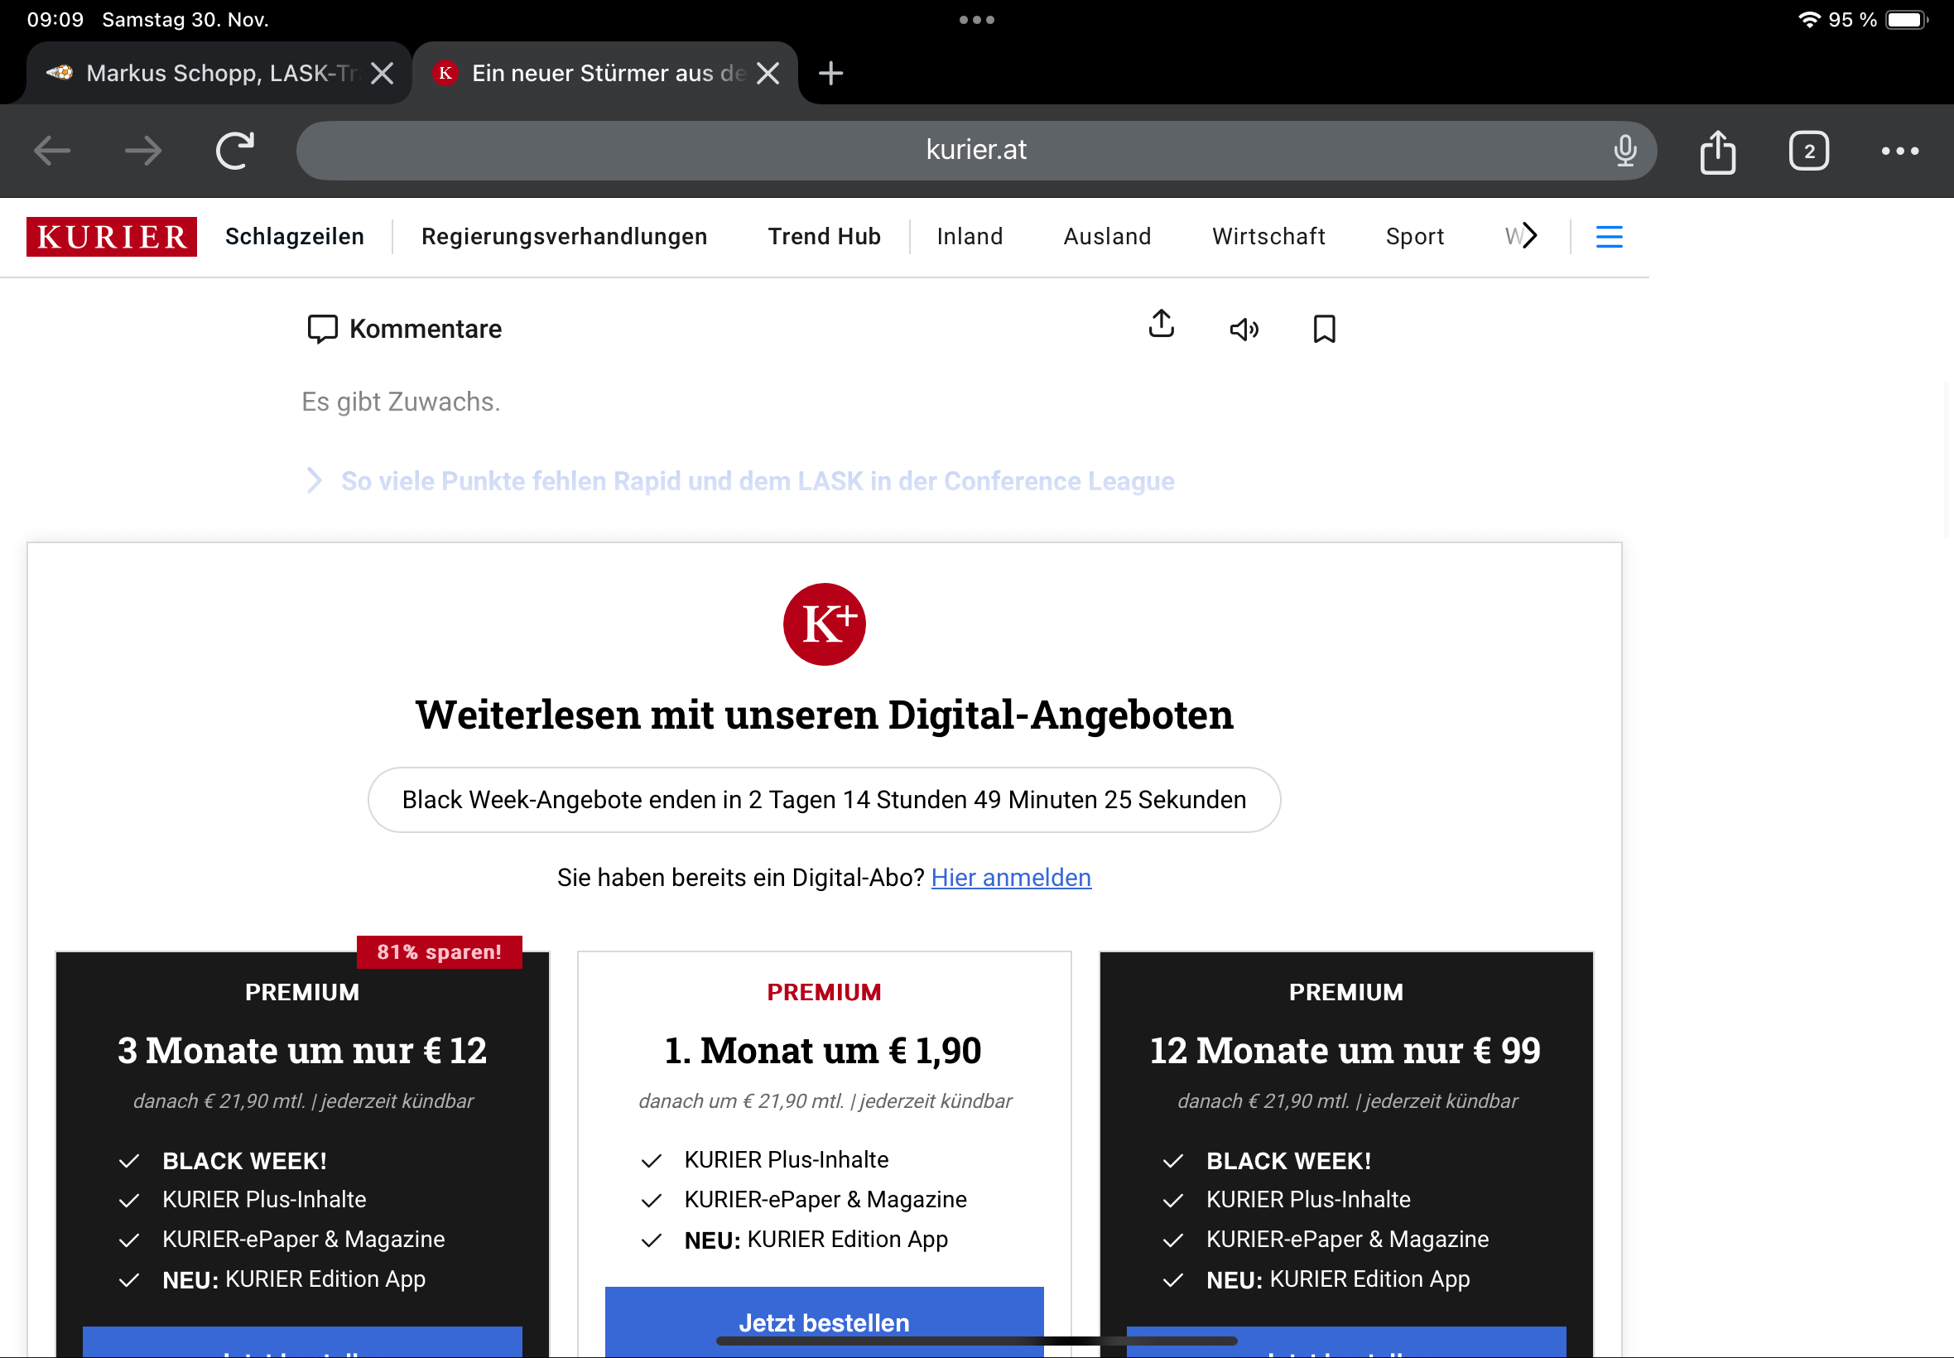This screenshot has height=1358, width=1954.
Task: Tap the 09:09 clock in status bar
Action: (x=55, y=20)
